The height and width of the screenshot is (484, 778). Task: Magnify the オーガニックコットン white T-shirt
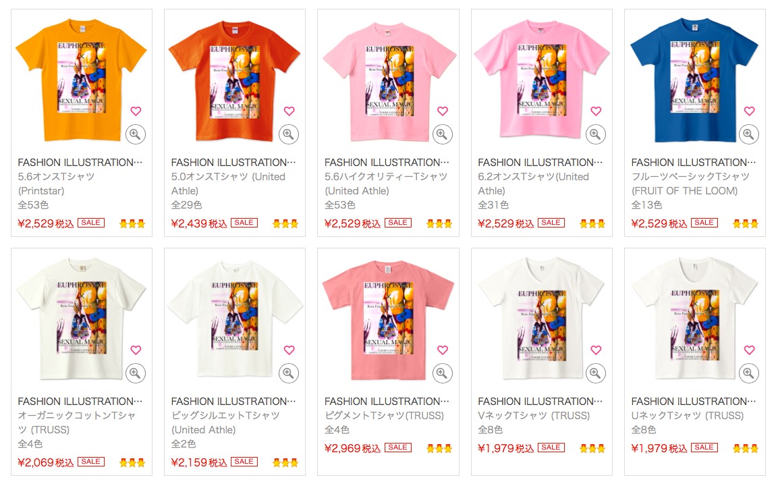point(135,373)
